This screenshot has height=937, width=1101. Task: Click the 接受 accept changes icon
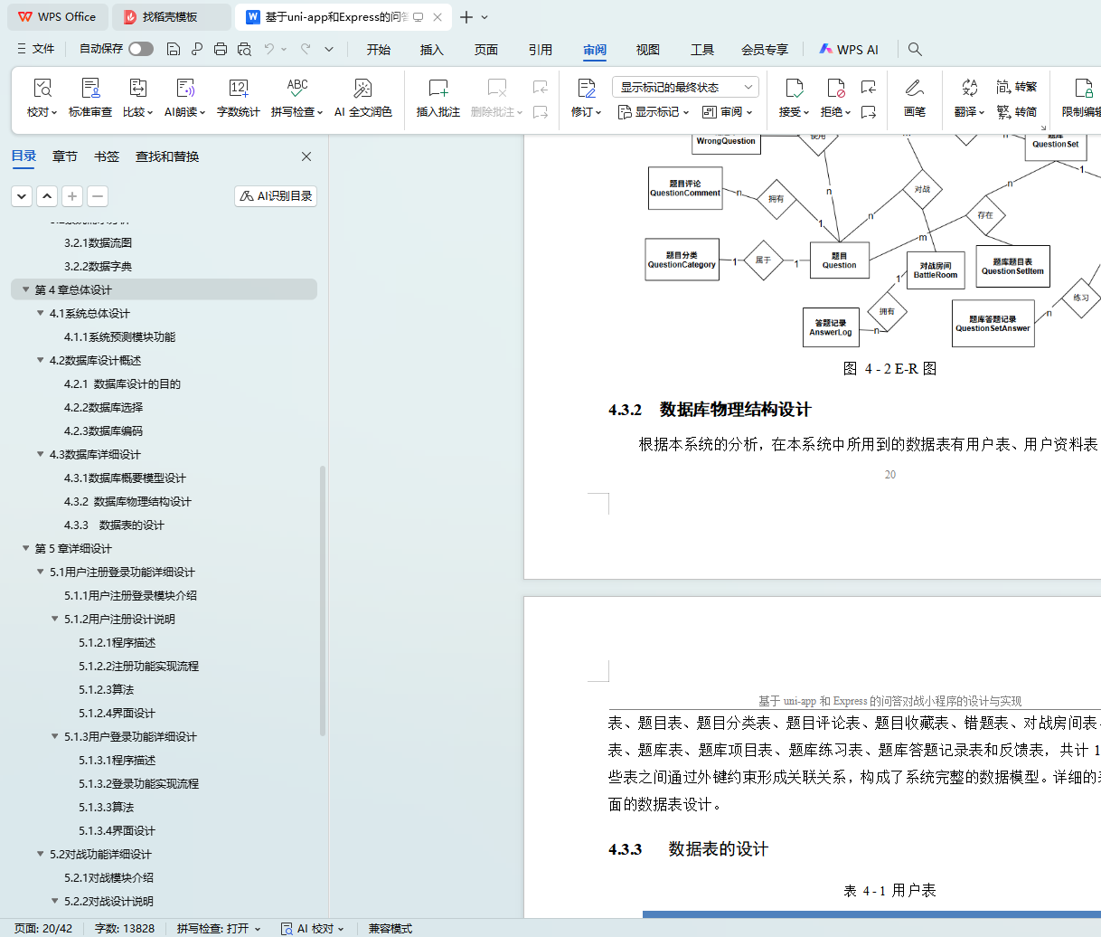click(x=794, y=89)
